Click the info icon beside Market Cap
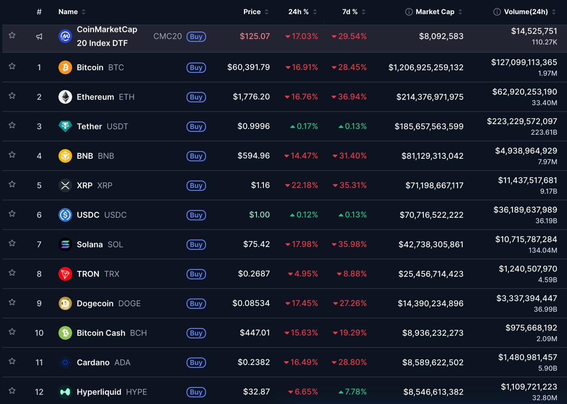The width and height of the screenshot is (567, 404). pos(409,12)
